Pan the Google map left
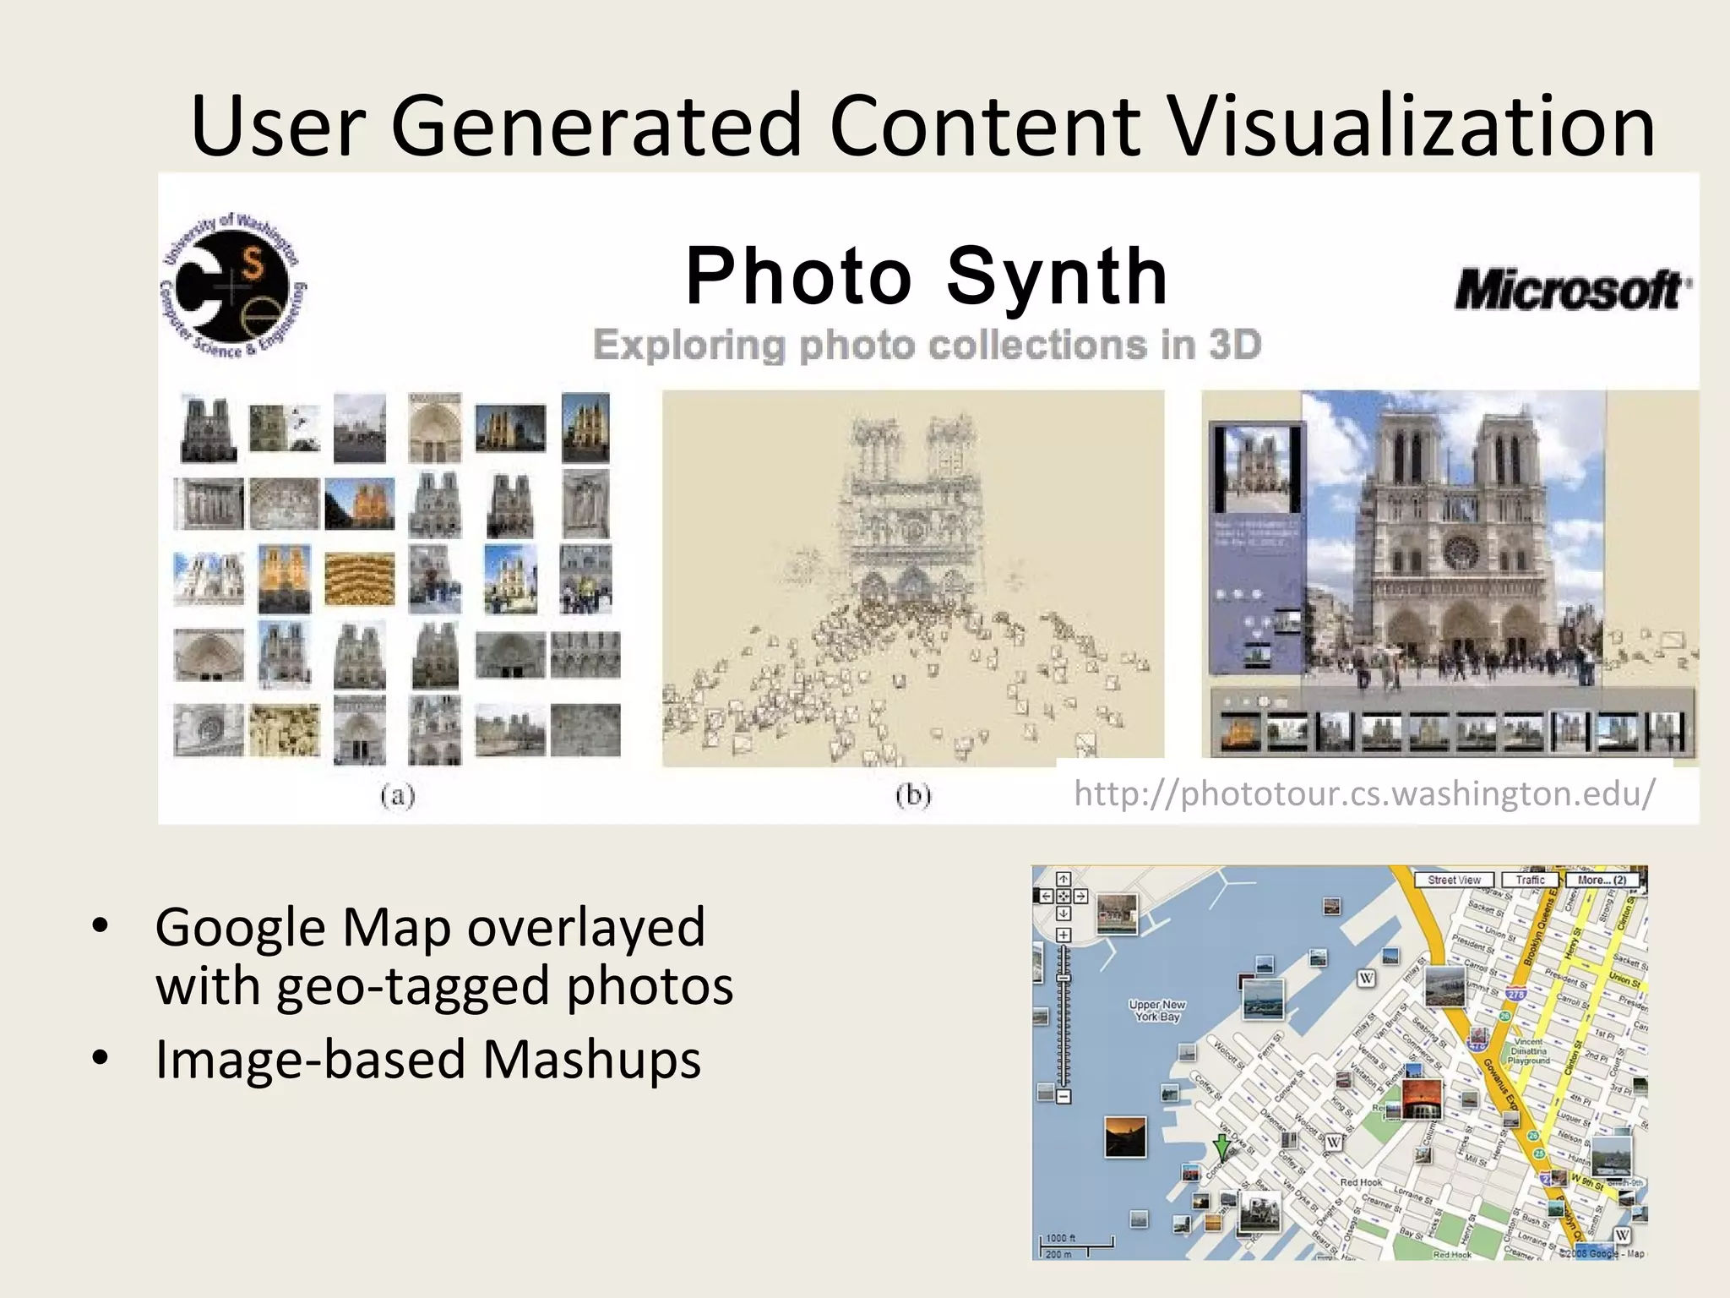Screen dimensions: 1730x1298 1047,897
